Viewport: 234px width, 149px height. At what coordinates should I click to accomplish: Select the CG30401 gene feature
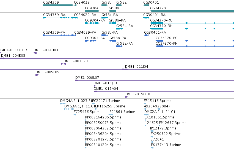146,5
